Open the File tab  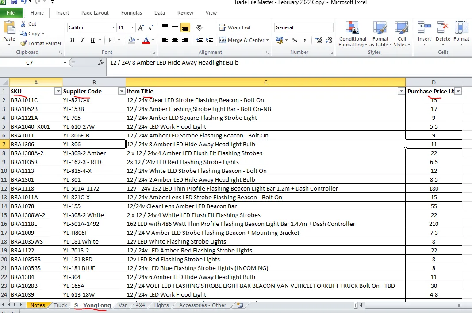tap(11, 13)
